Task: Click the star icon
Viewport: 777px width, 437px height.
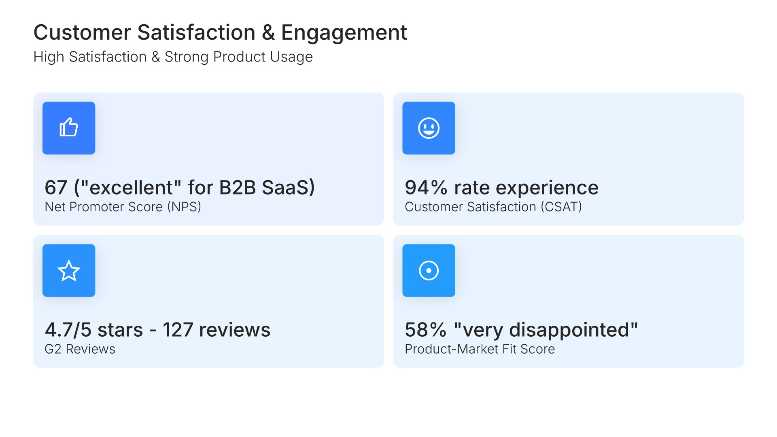Action: pos(69,270)
